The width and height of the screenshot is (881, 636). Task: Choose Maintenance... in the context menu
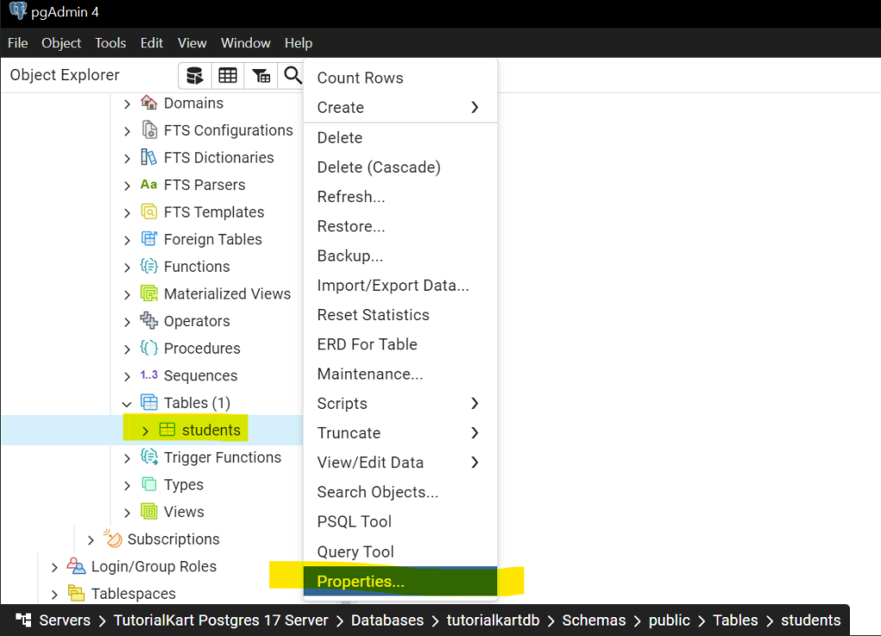pyautogui.click(x=400, y=374)
